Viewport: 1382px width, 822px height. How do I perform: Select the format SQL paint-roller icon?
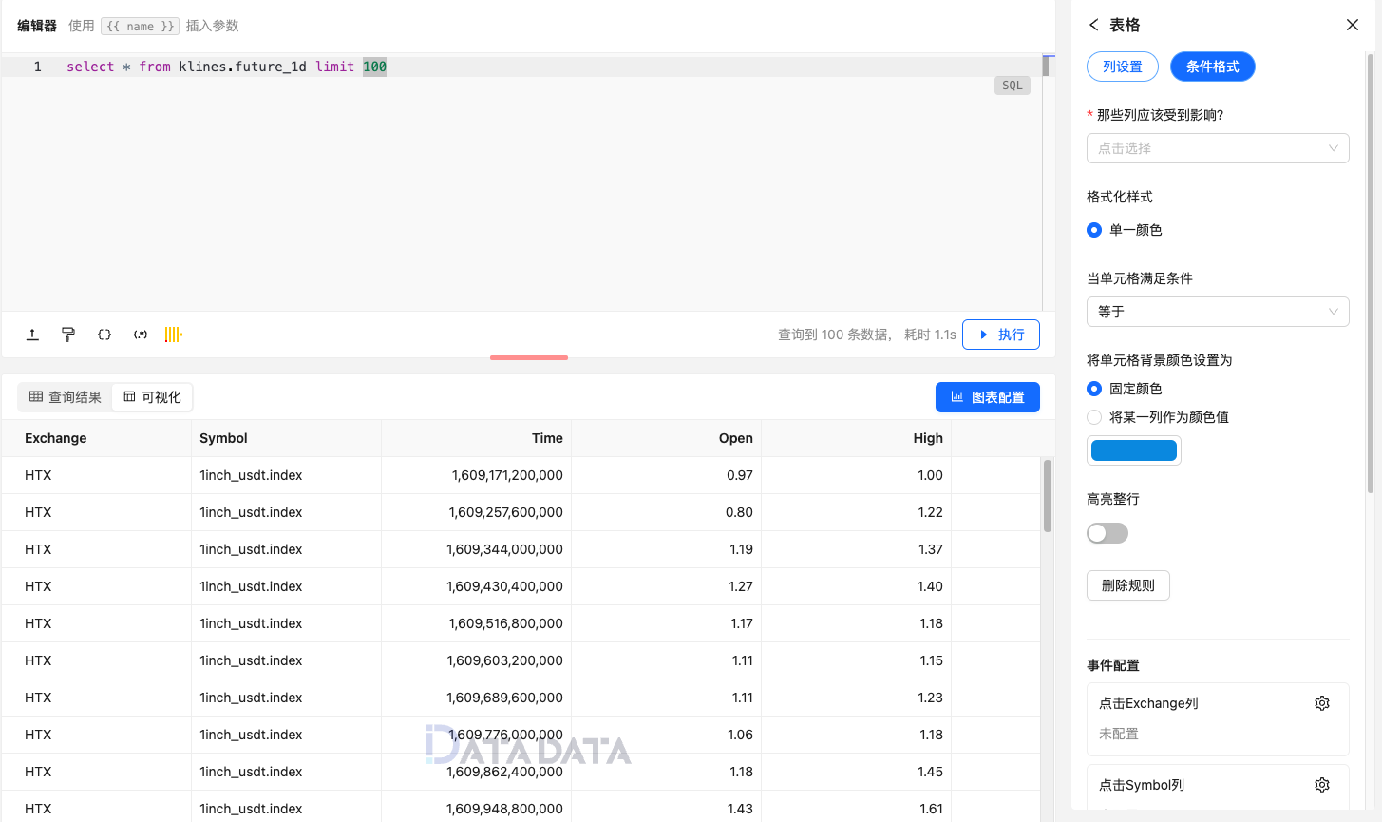click(67, 334)
